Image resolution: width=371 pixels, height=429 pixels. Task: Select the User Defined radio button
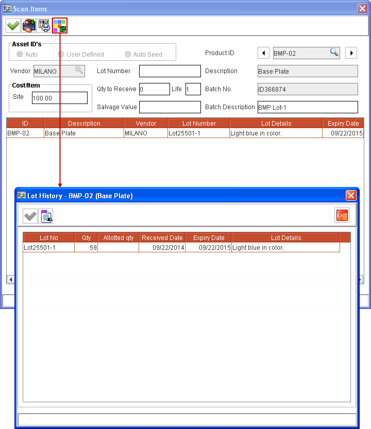click(61, 54)
